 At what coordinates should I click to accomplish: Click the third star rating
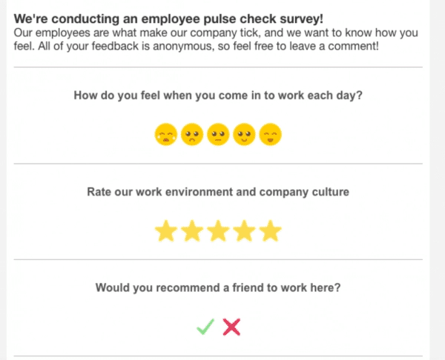pyautogui.click(x=218, y=231)
